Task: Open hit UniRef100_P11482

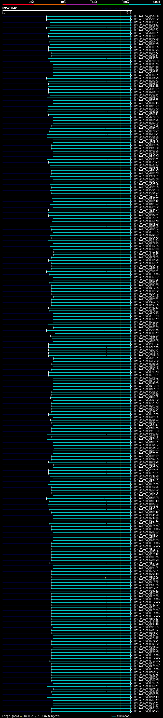Action: [146, 521]
